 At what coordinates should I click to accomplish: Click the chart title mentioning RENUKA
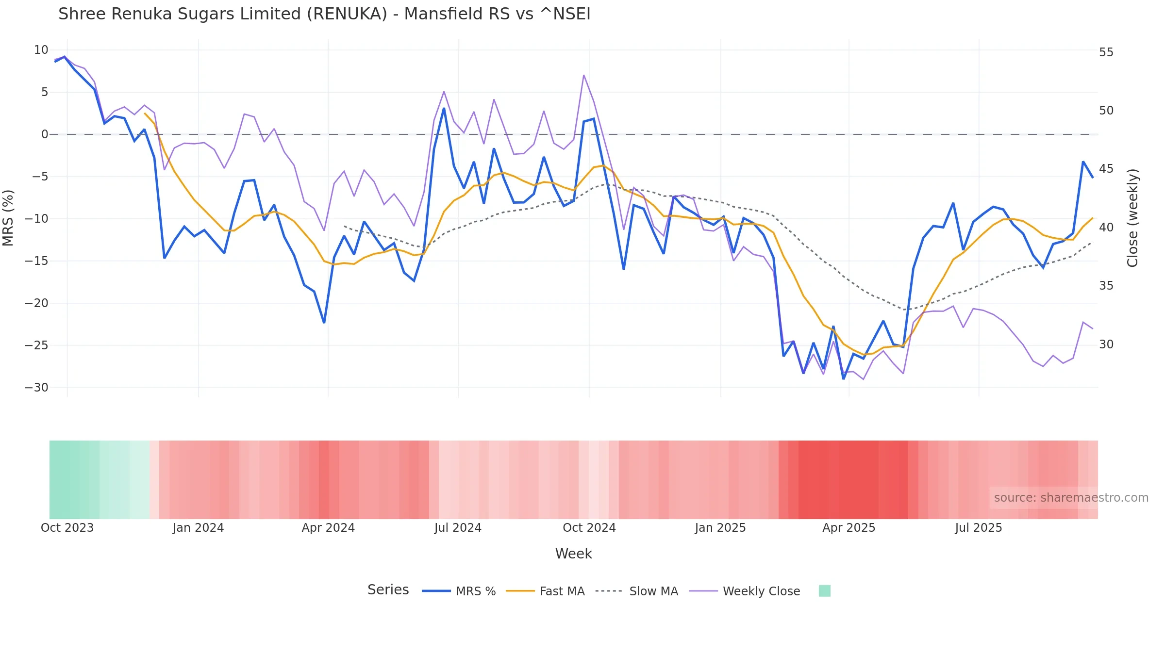tap(324, 14)
